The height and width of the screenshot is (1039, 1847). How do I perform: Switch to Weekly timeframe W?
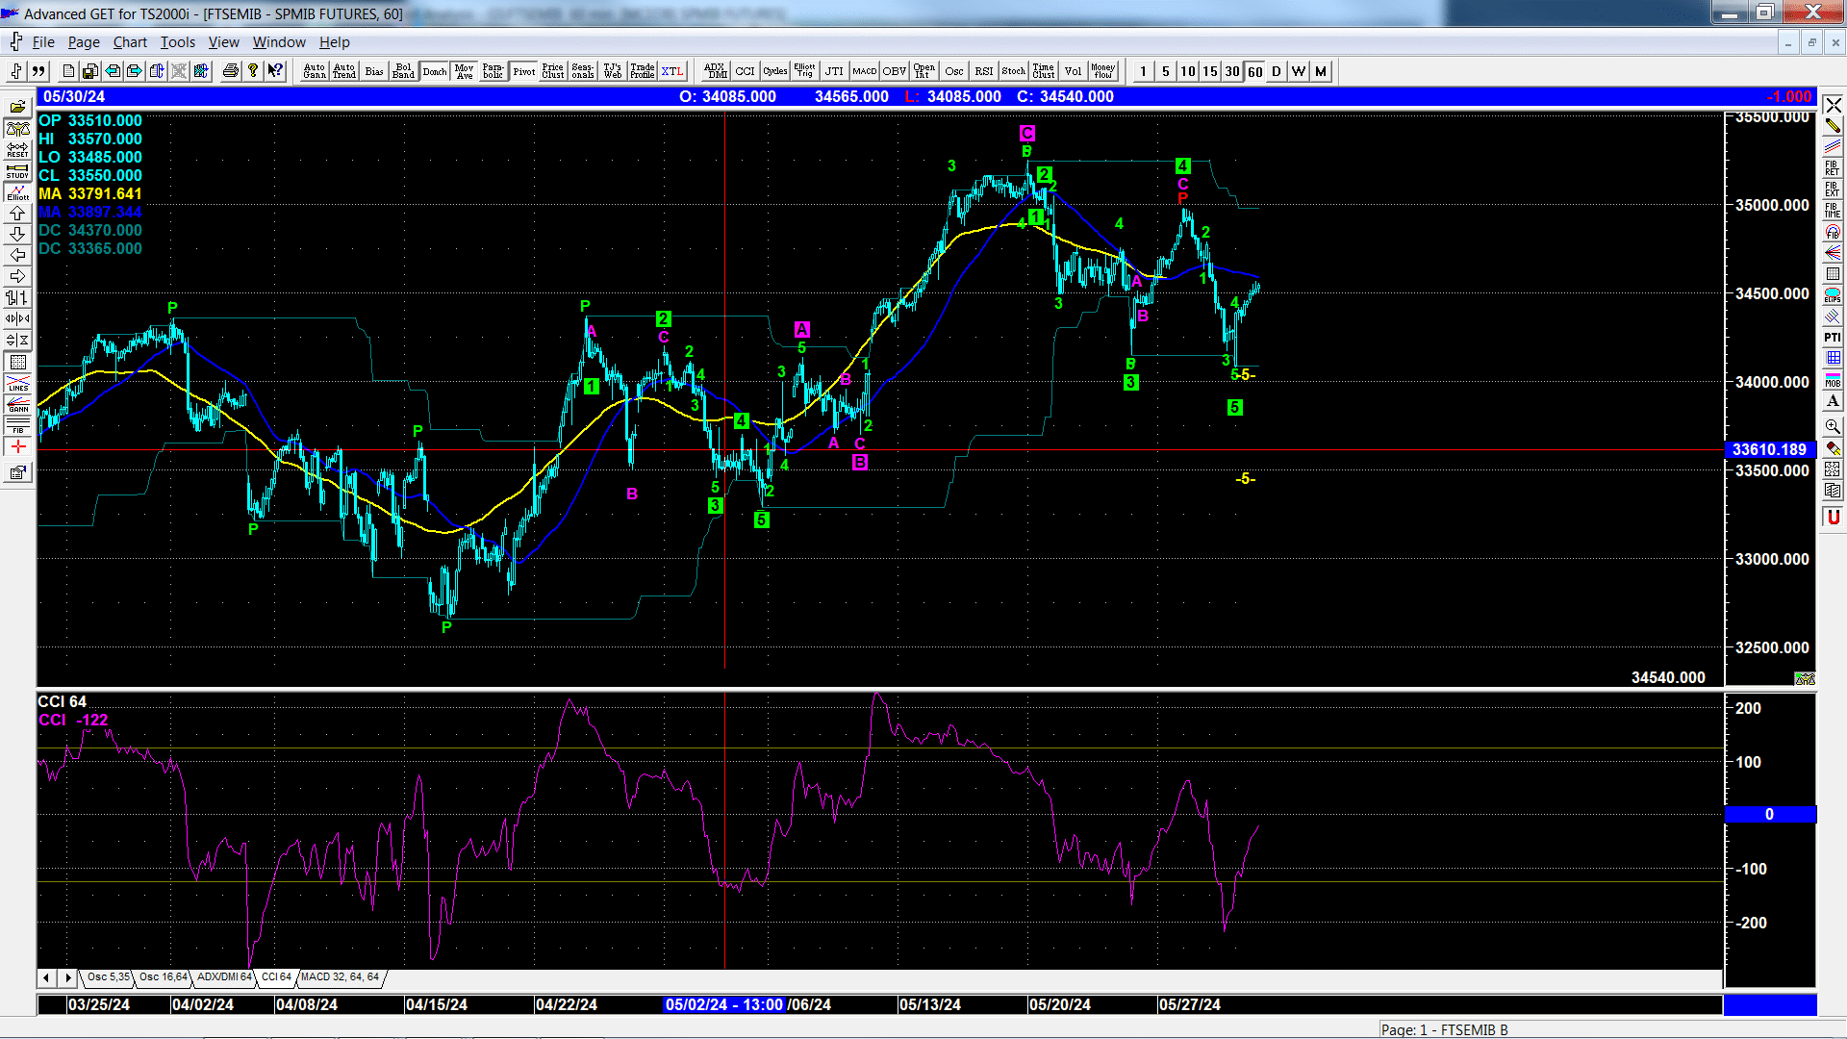click(1299, 71)
